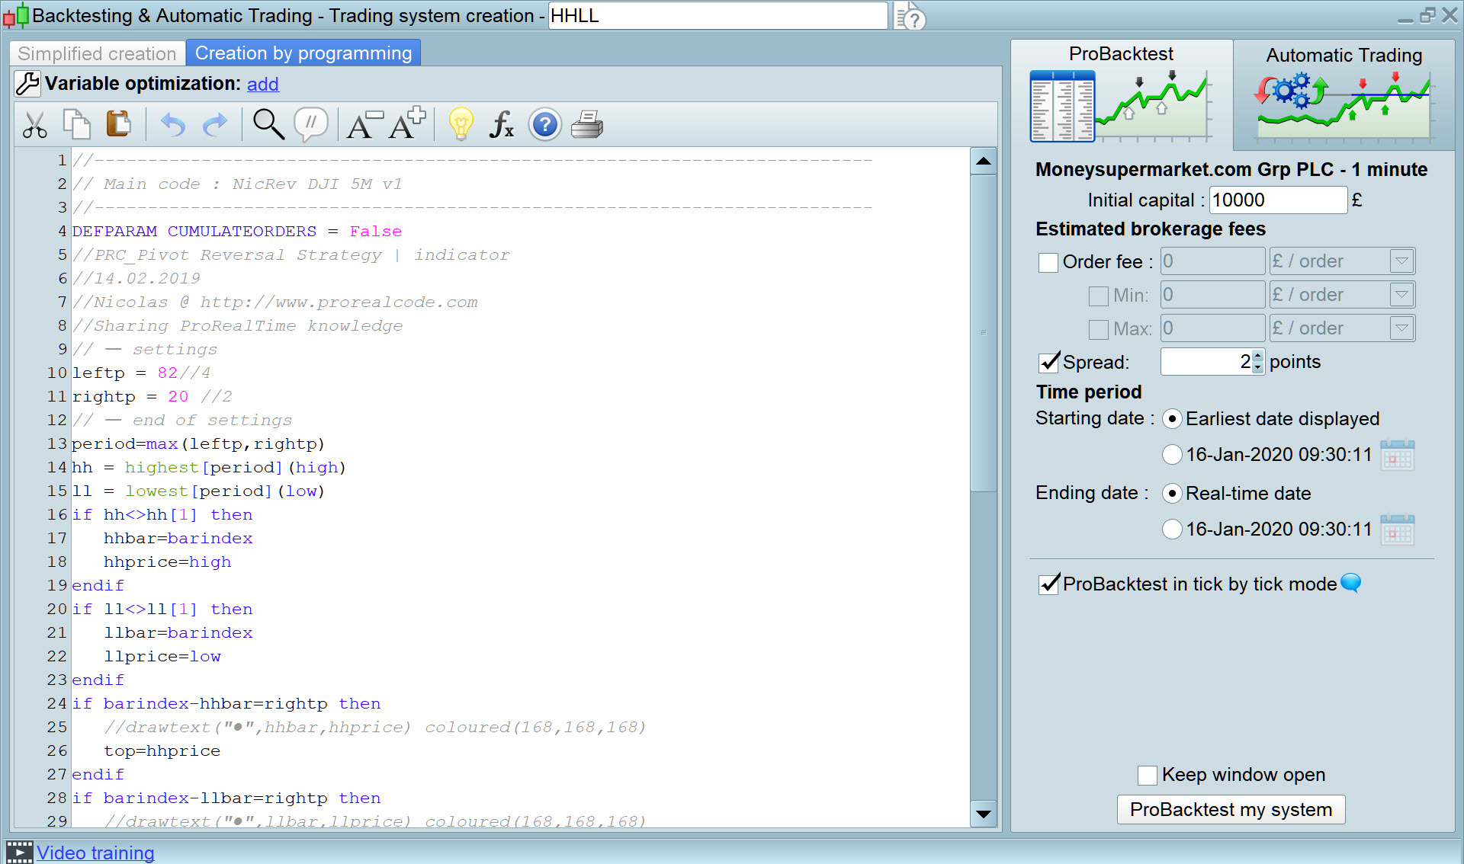The image size is (1464, 864).
Task: Switch to the Simplified creation tab
Action: pos(97,53)
